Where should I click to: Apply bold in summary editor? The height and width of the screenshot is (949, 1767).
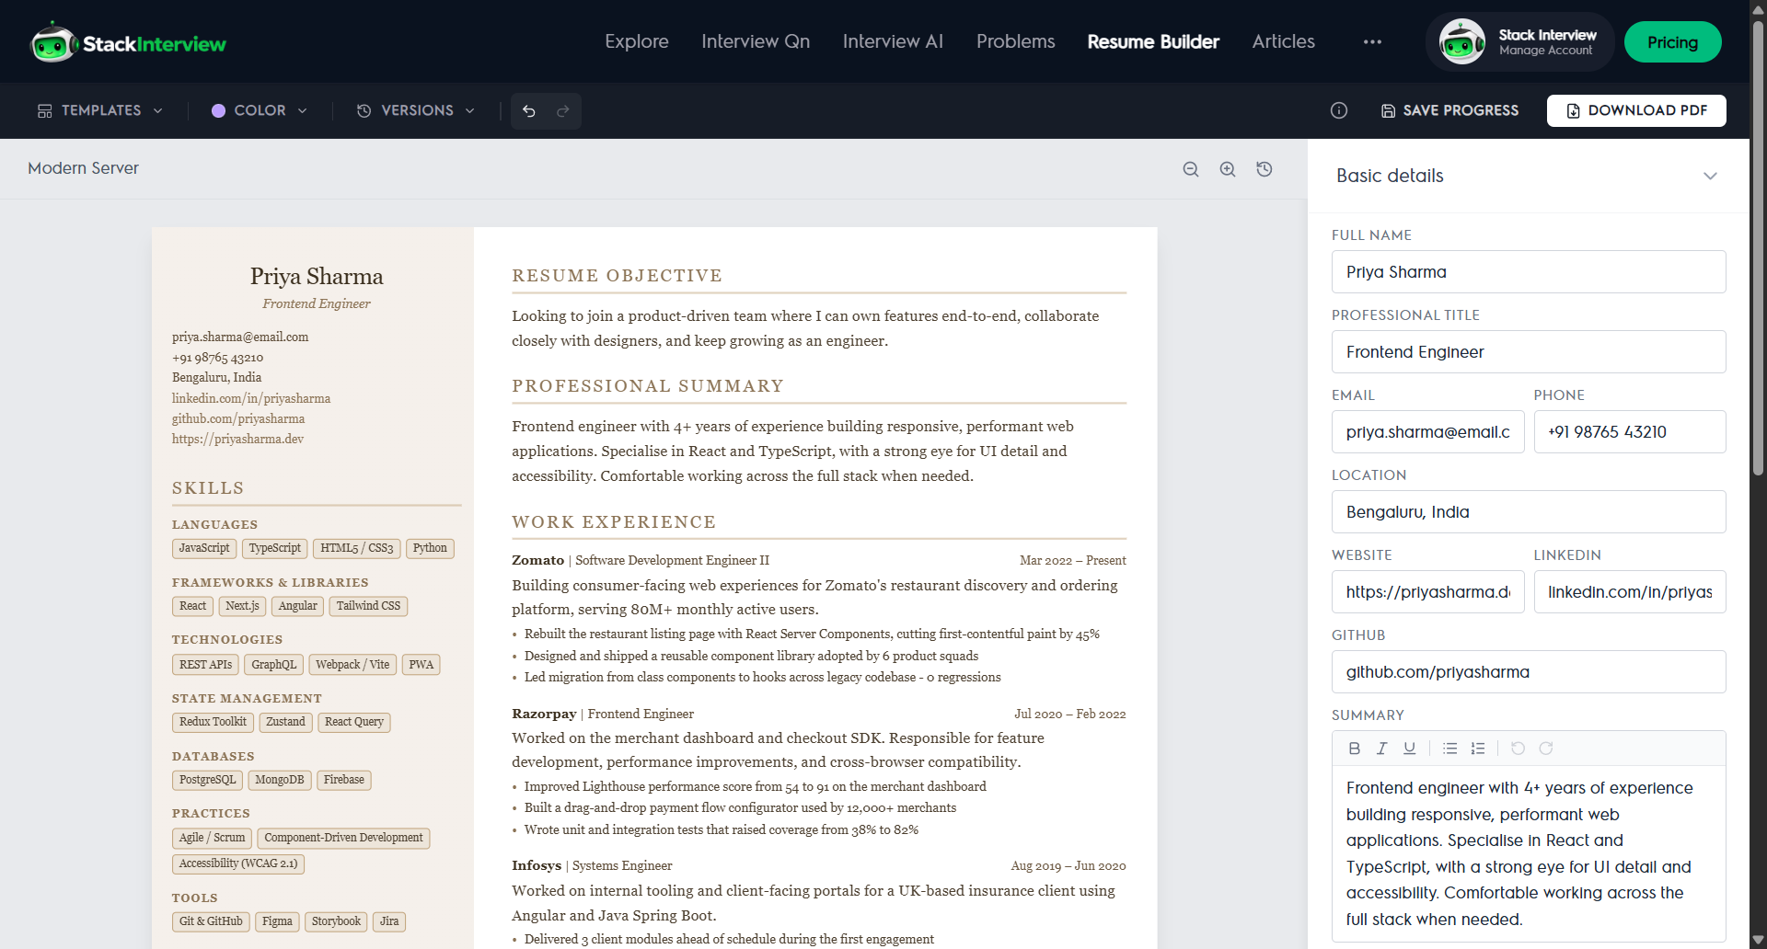coord(1354,749)
